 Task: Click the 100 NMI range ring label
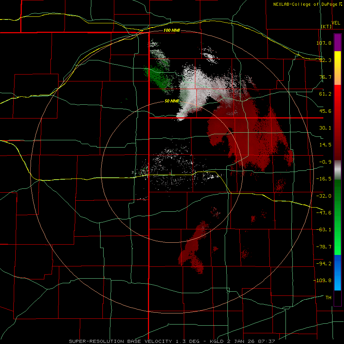pos(172,30)
